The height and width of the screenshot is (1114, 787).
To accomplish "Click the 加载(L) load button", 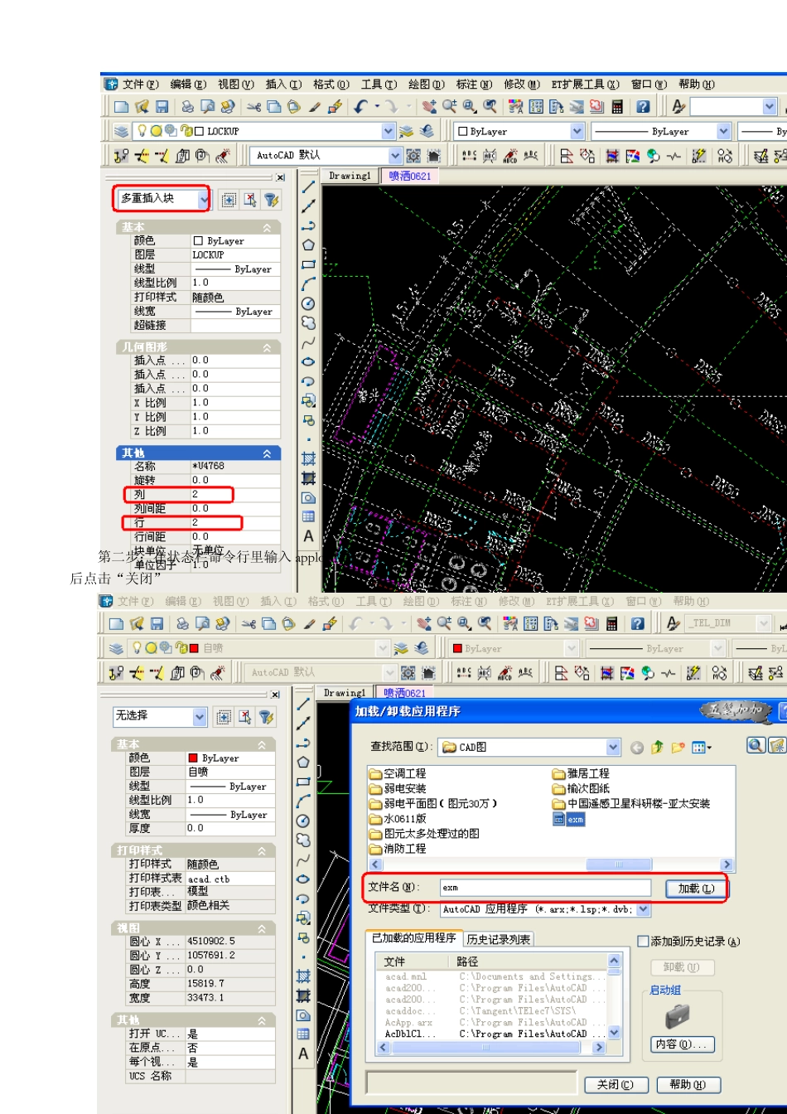I will point(696,889).
